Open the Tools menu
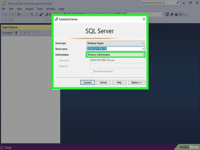200x150 pixels. pyautogui.click(x=40, y=9)
